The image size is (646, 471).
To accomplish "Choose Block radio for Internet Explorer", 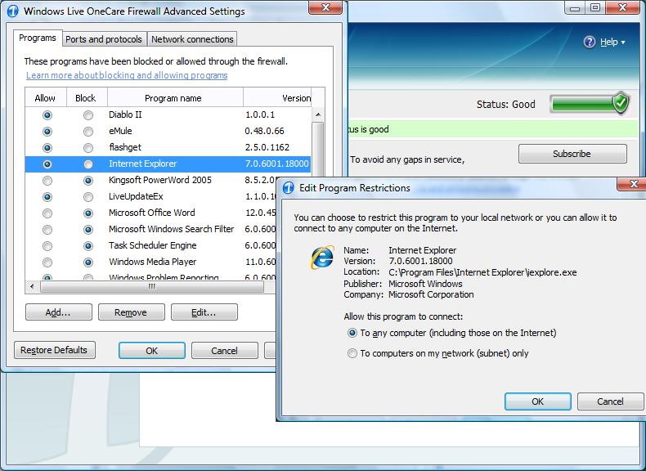I will [x=87, y=164].
